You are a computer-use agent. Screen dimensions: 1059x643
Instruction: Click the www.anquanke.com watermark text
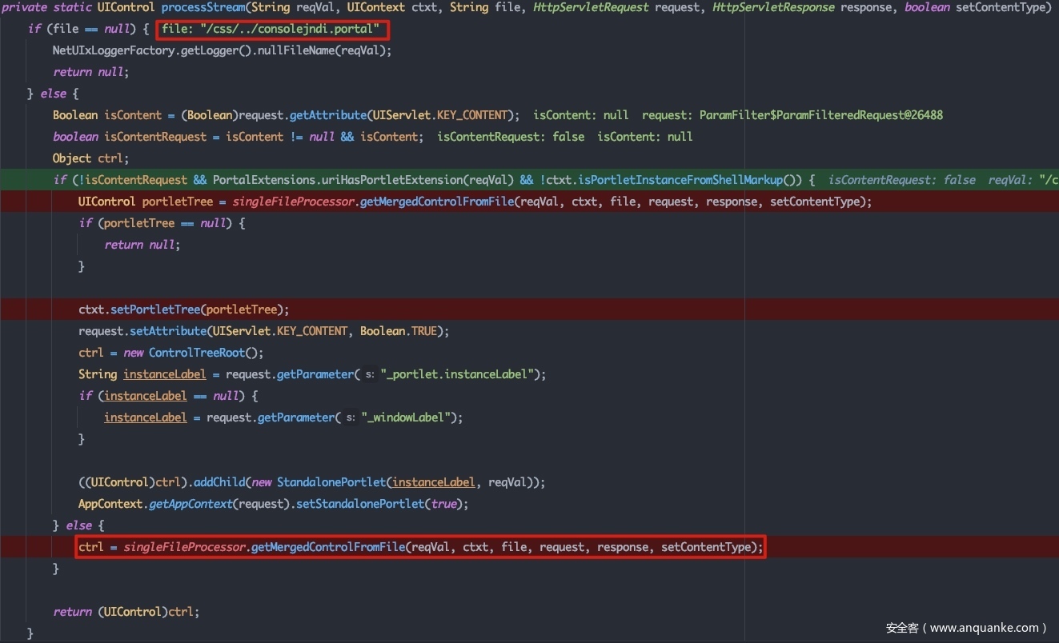coord(966,628)
